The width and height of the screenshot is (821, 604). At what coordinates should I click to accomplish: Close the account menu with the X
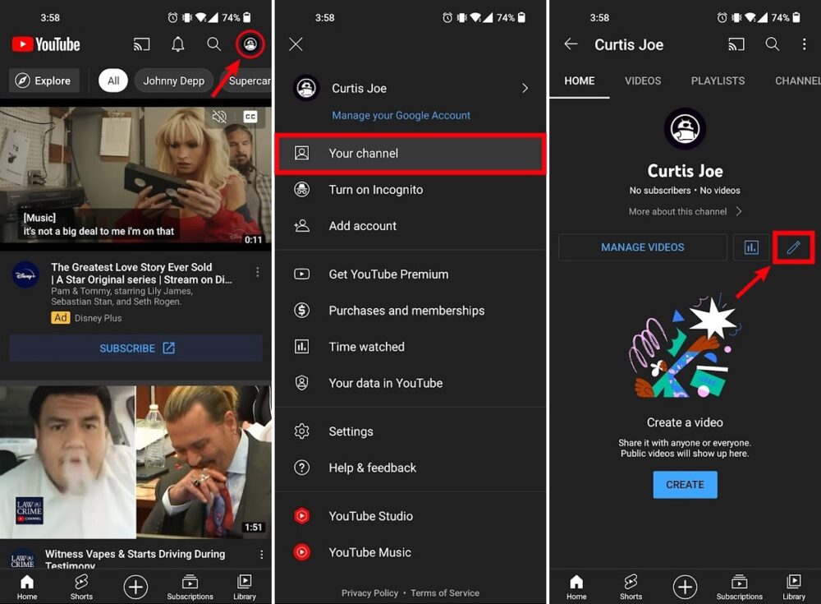[296, 44]
